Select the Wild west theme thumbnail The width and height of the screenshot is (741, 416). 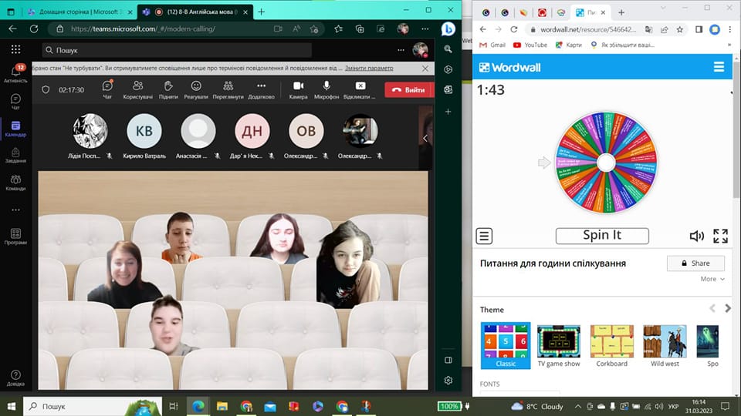tap(664, 345)
